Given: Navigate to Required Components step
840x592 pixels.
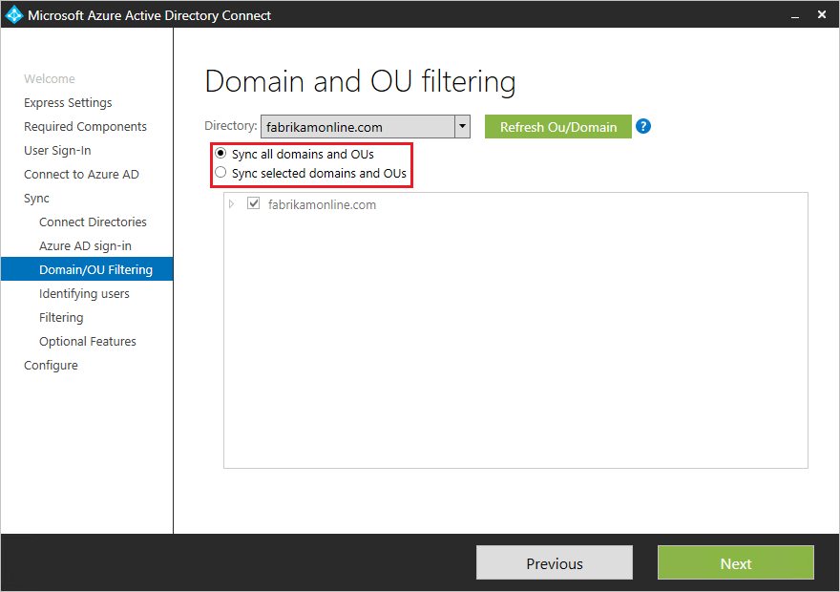Looking at the screenshot, I should coord(85,127).
